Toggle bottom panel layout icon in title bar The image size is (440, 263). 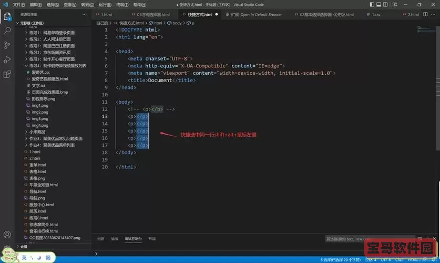click(378, 5)
